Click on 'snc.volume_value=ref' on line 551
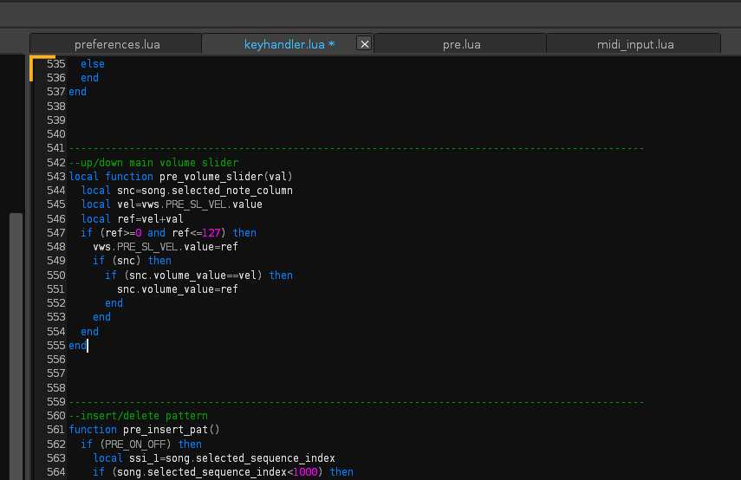741x480 pixels. (x=177, y=289)
